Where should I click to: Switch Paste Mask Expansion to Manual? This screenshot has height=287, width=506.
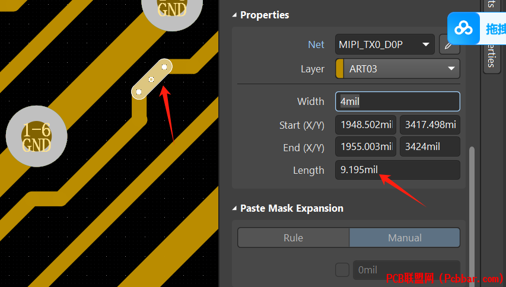pyautogui.click(x=405, y=238)
